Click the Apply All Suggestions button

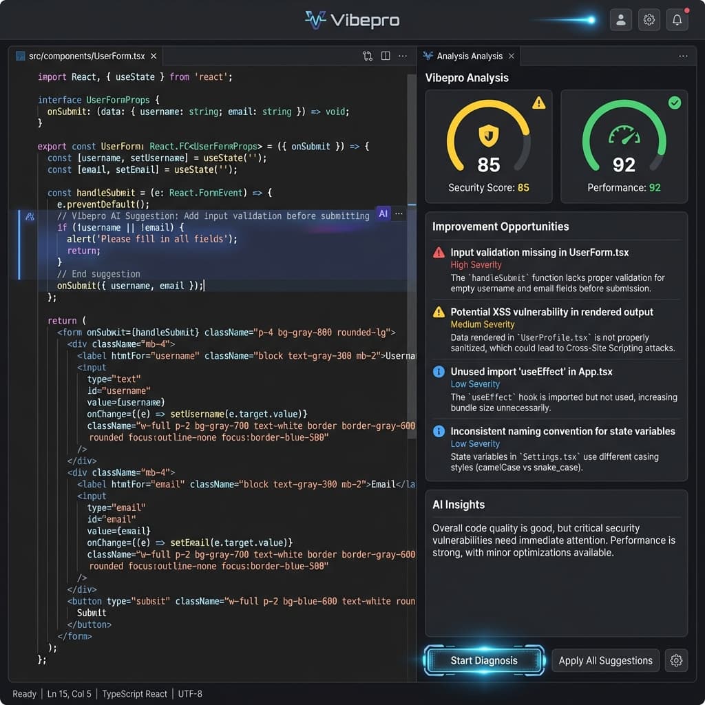pyautogui.click(x=605, y=660)
